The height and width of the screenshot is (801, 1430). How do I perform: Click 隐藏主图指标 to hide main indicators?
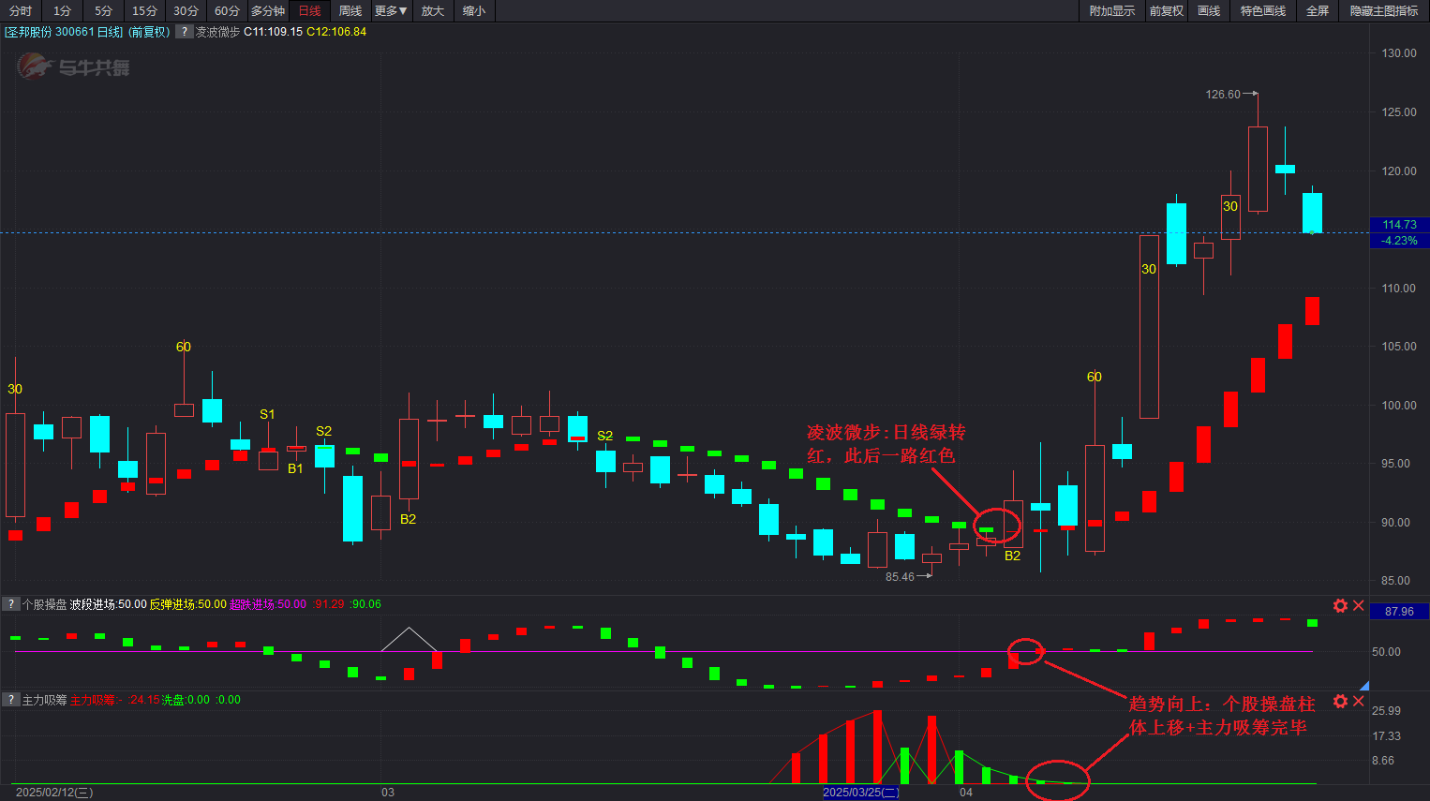[1384, 11]
